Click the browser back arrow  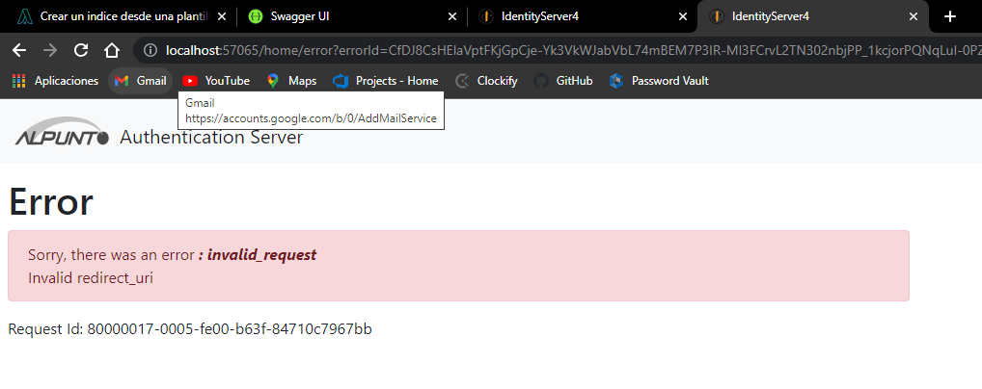[x=20, y=50]
